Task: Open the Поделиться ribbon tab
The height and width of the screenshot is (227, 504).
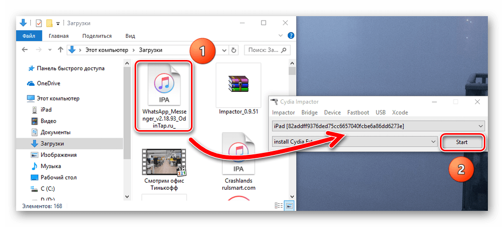Action: coord(97,36)
